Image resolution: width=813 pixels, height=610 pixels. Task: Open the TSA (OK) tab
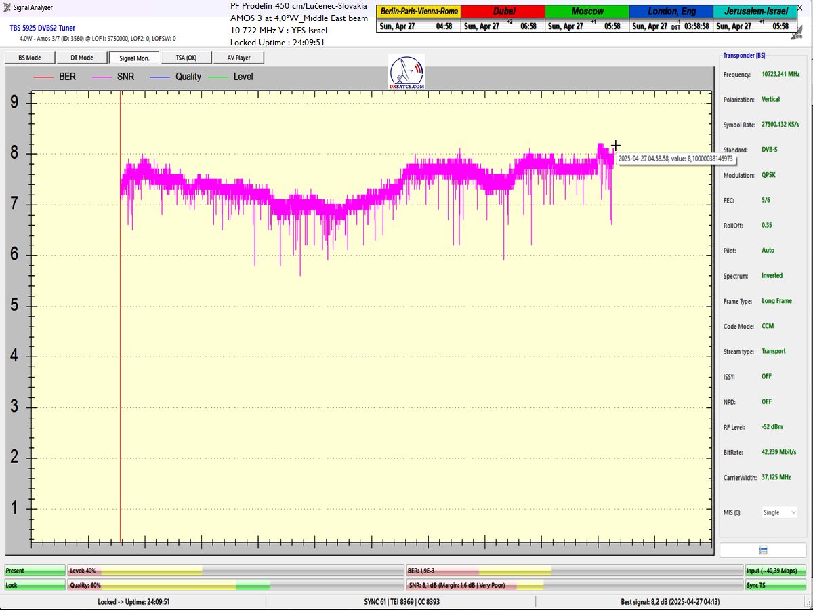point(186,58)
